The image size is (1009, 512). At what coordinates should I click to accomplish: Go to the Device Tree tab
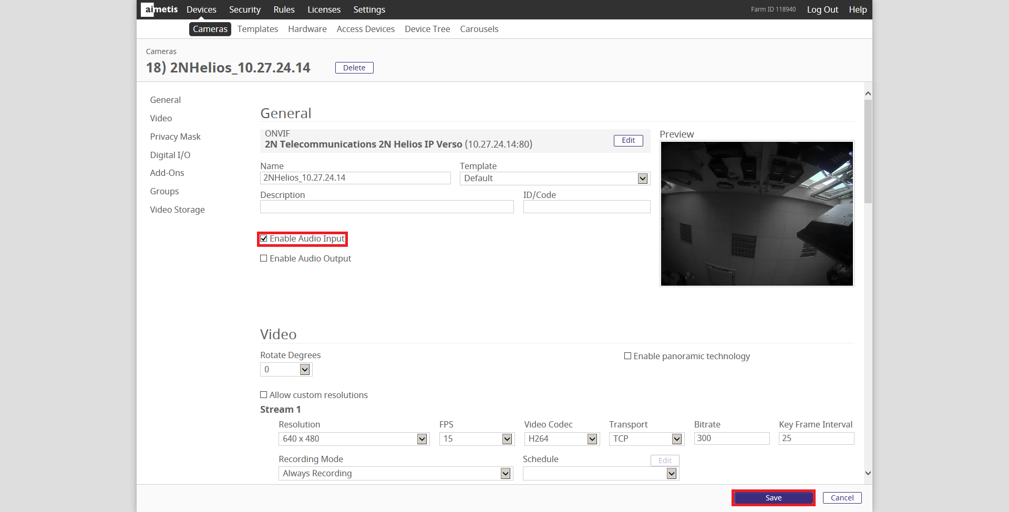coord(427,29)
